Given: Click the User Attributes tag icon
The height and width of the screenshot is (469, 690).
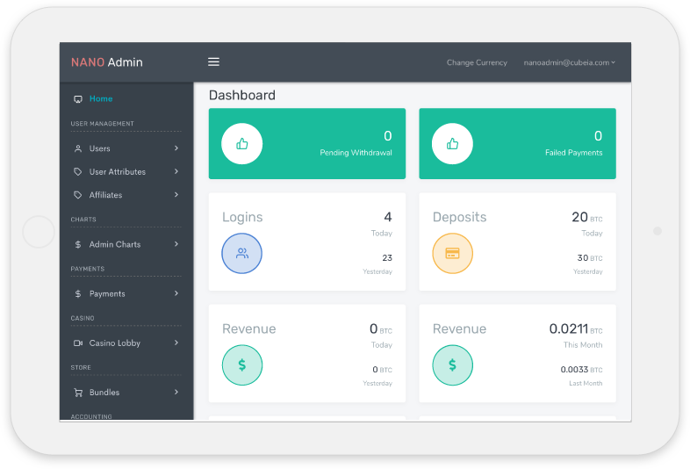Looking at the screenshot, I should click(78, 172).
